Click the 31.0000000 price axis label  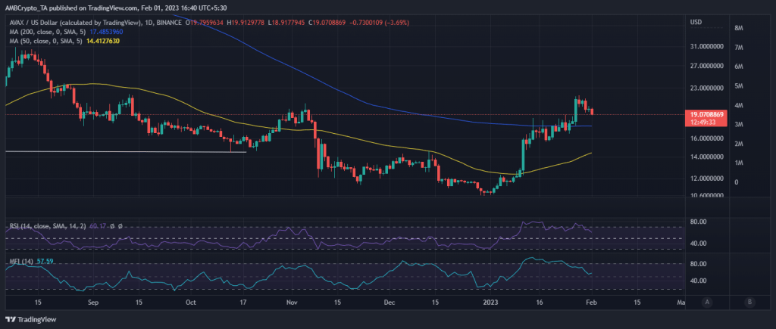[706, 47]
